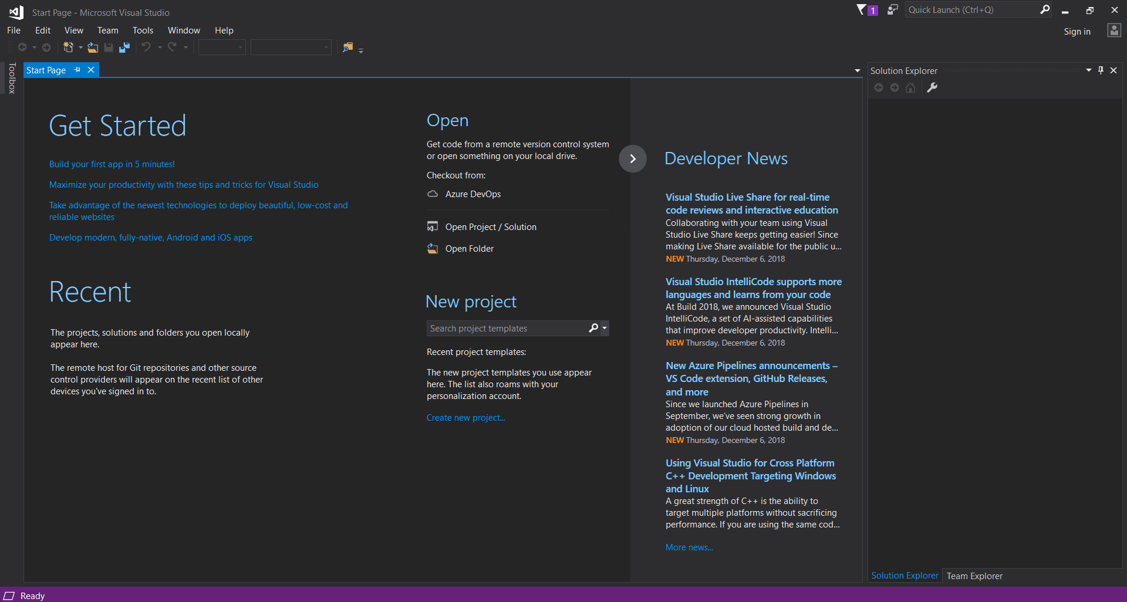Expand search templates options dropdown arrow

pyautogui.click(x=605, y=328)
